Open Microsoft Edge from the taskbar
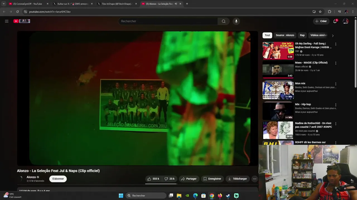357x200 pixels. click(x=196, y=196)
